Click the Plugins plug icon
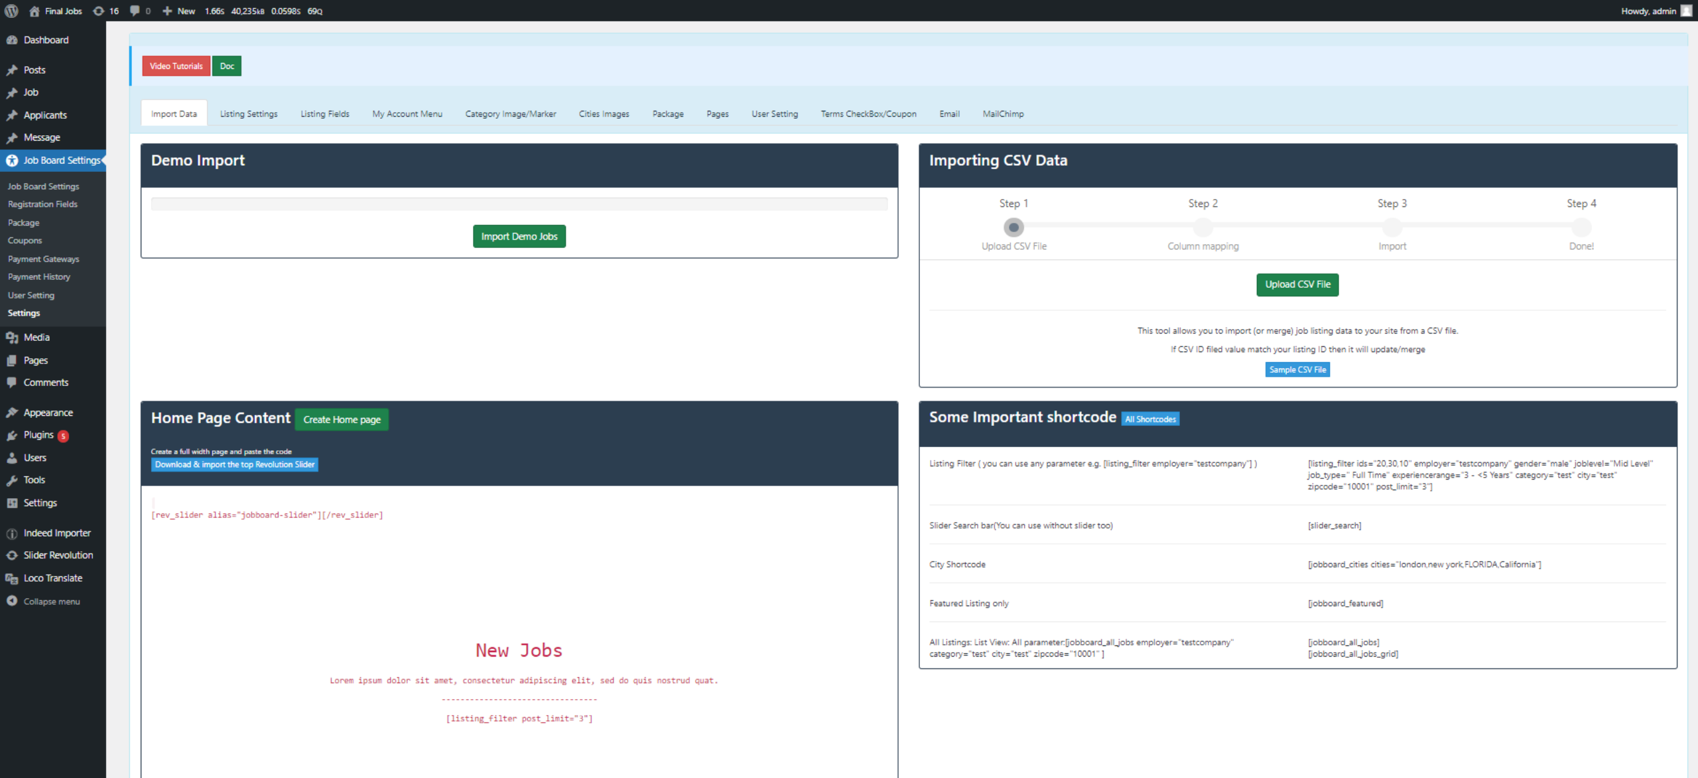The width and height of the screenshot is (1698, 778). coord(12,435)
